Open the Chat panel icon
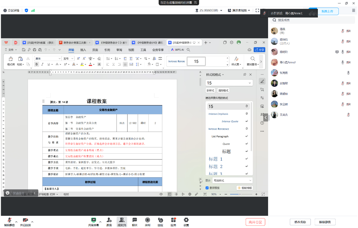 click(135, 220)
